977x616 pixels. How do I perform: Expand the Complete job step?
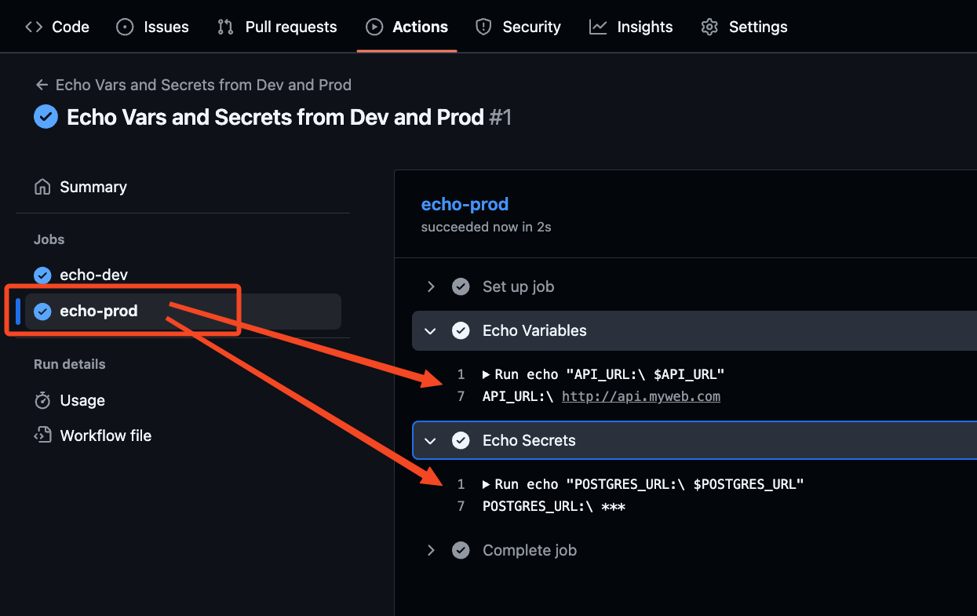pyautogui.click(x=431, y=550)
